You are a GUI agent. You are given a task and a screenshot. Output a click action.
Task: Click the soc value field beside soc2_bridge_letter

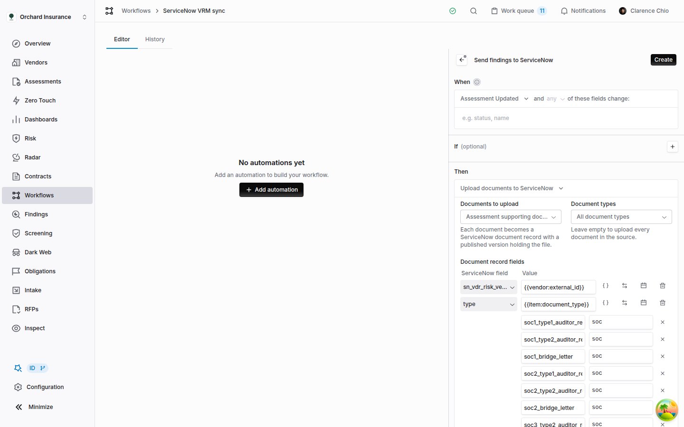coord(621,408)
